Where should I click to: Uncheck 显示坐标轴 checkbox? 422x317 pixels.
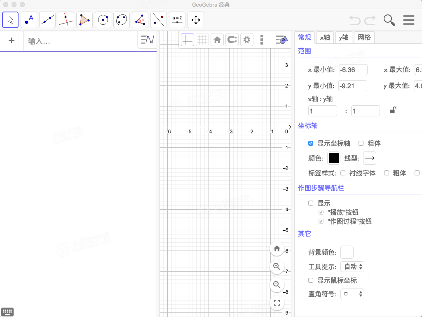tap(311, 143)
